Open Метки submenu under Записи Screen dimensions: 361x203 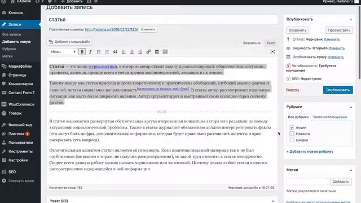[x=7, y=56]
